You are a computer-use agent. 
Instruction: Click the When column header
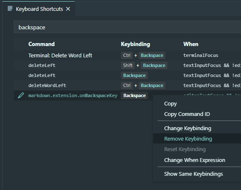pos(191,44)
